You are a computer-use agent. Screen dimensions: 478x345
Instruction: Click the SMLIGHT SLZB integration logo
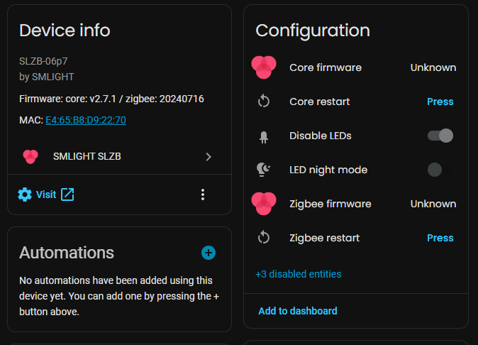click(30, 156)
